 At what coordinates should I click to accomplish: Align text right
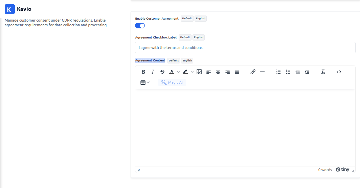227,72
